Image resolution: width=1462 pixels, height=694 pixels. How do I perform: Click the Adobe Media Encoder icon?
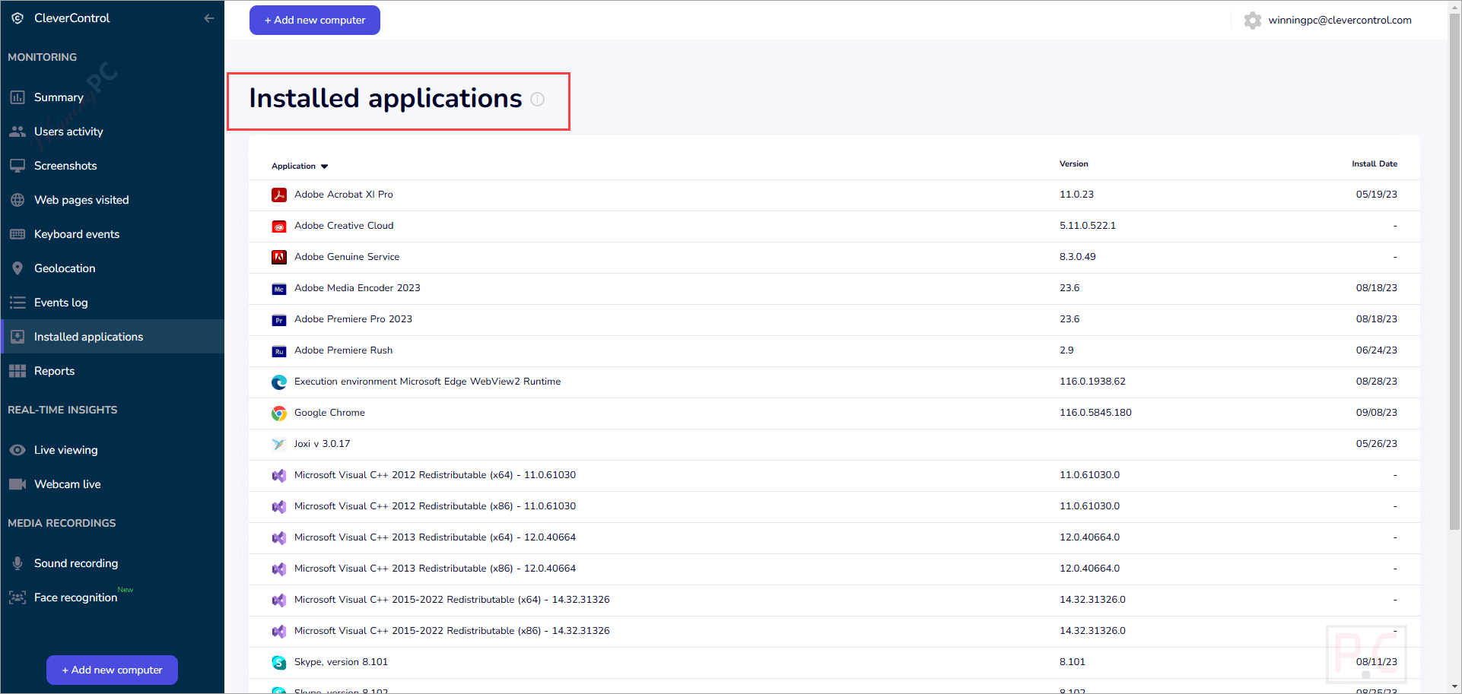click(x=279, y=289)
